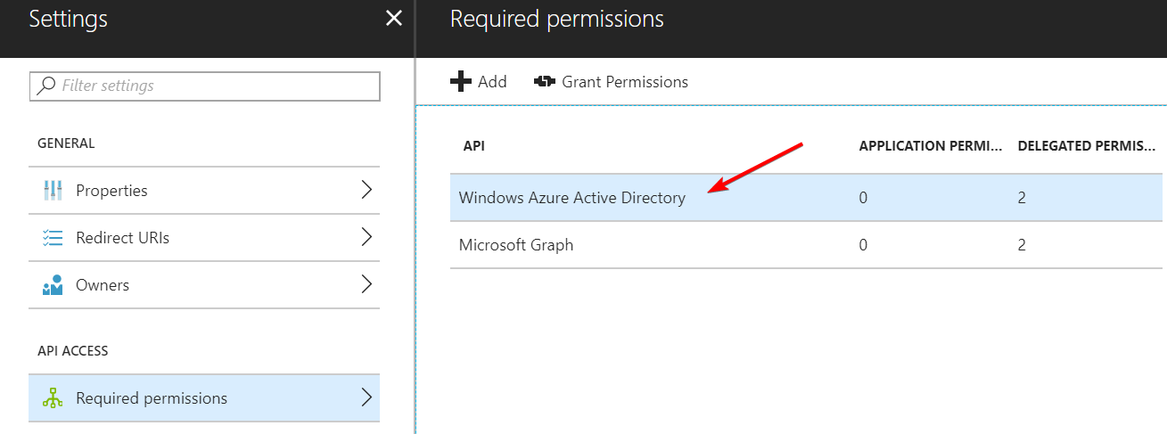Select Required permissions in API access
Image resolution: width=1167 pixels, height=434 pixels.
tap(204, 398)
